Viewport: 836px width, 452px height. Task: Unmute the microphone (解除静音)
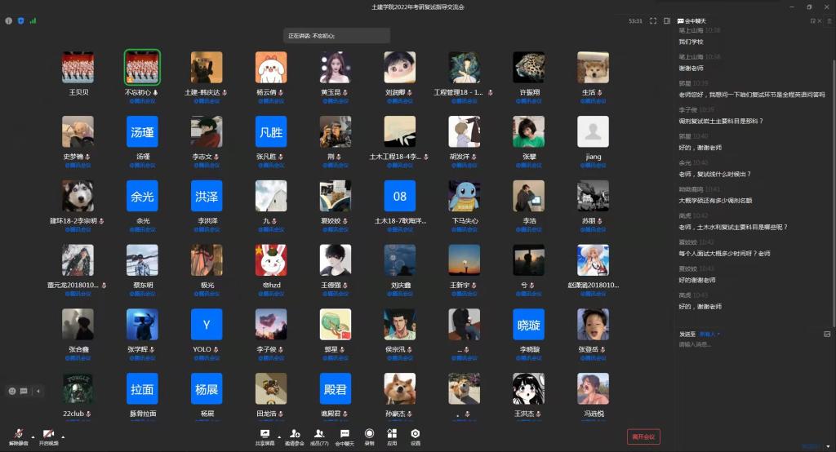(18, 436)
